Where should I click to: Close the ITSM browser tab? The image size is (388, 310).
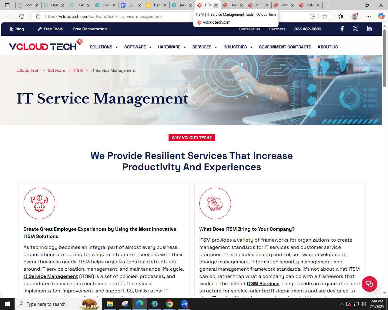click(216, 5)
